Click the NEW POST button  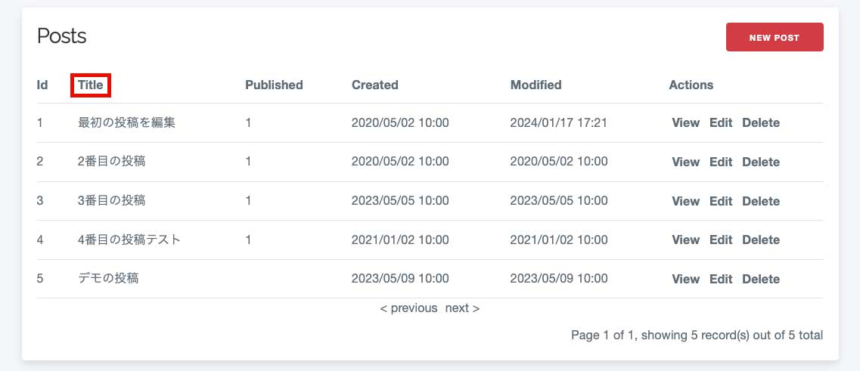coord(775,37)
